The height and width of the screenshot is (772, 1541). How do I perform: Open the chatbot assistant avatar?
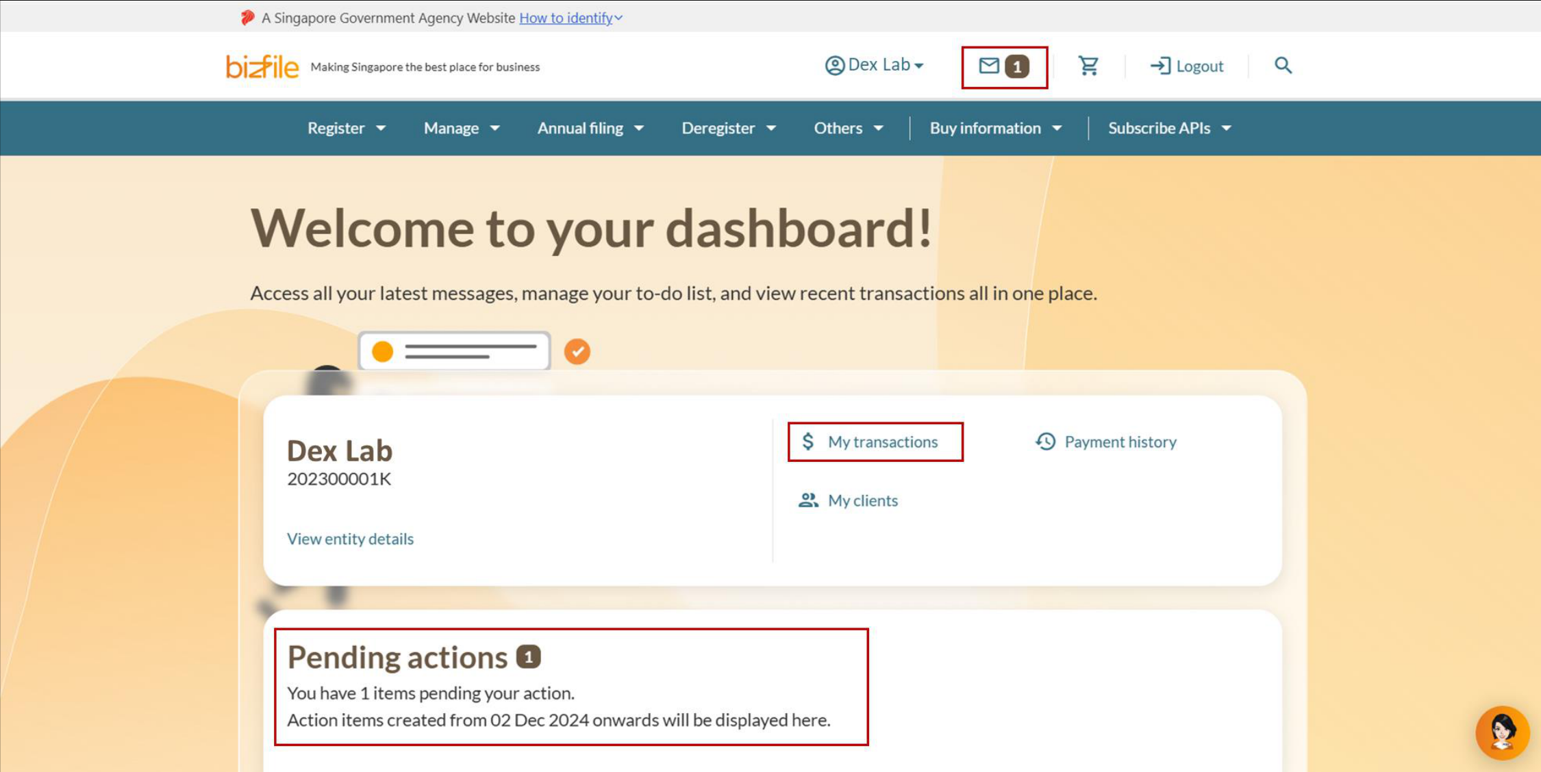pyautogui.click(x=1502, y=733)
